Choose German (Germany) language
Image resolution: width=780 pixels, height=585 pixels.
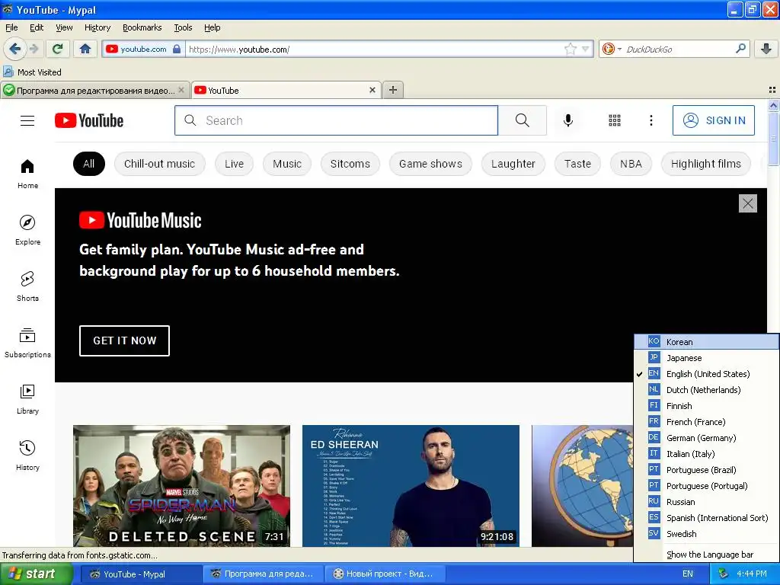[x=706, y=438]
